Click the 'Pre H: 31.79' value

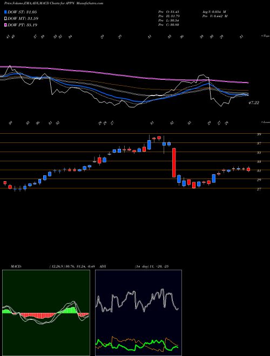click(x=169, y=16)
